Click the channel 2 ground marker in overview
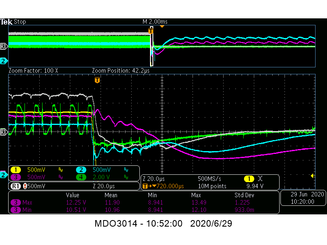Image resolution: width=327 pixels, height=245 pixels. click(x=4, y=61)
